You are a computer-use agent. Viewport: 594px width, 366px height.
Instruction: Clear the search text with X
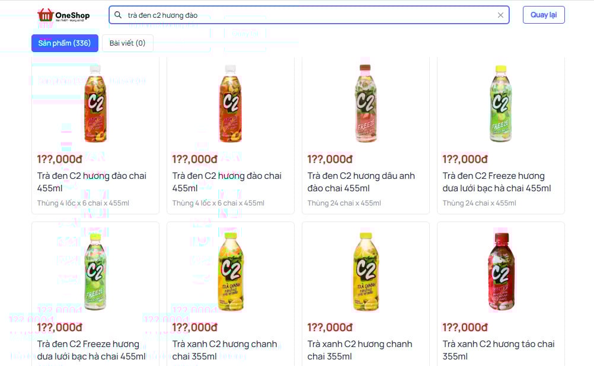(x=500, y=15)
